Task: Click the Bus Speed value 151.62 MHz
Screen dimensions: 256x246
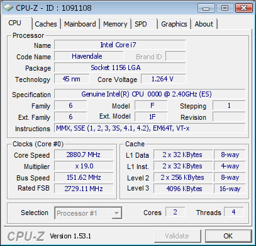Action: tap(84, 177)
